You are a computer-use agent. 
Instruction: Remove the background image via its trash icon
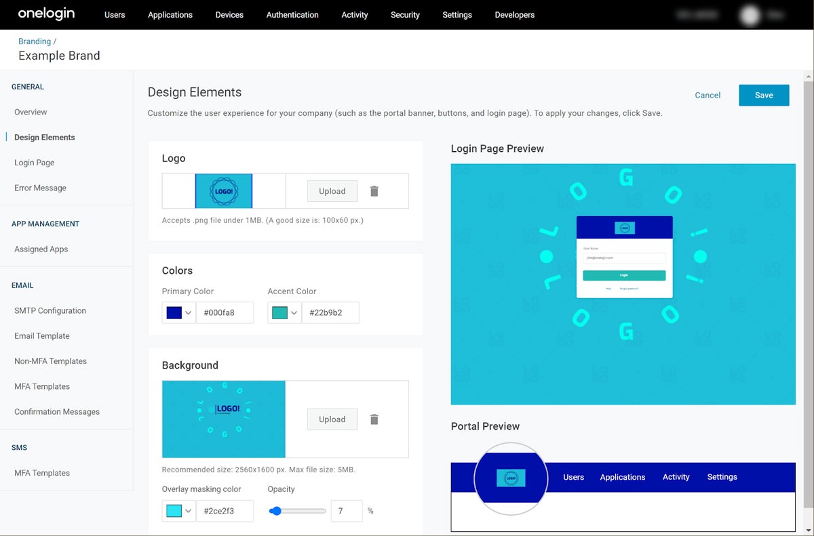[374, 419]
